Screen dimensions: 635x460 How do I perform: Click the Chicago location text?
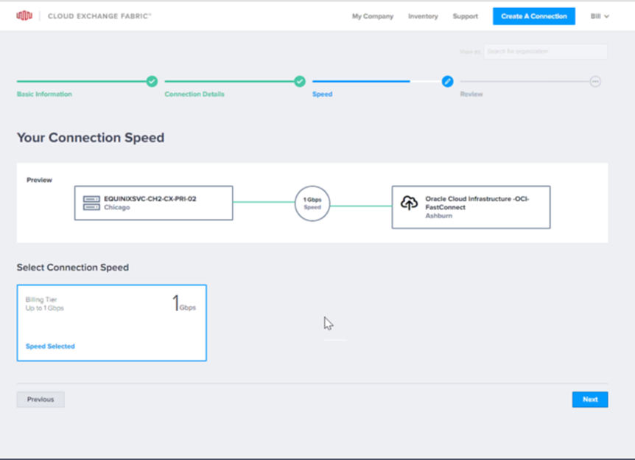coord(117,207)
